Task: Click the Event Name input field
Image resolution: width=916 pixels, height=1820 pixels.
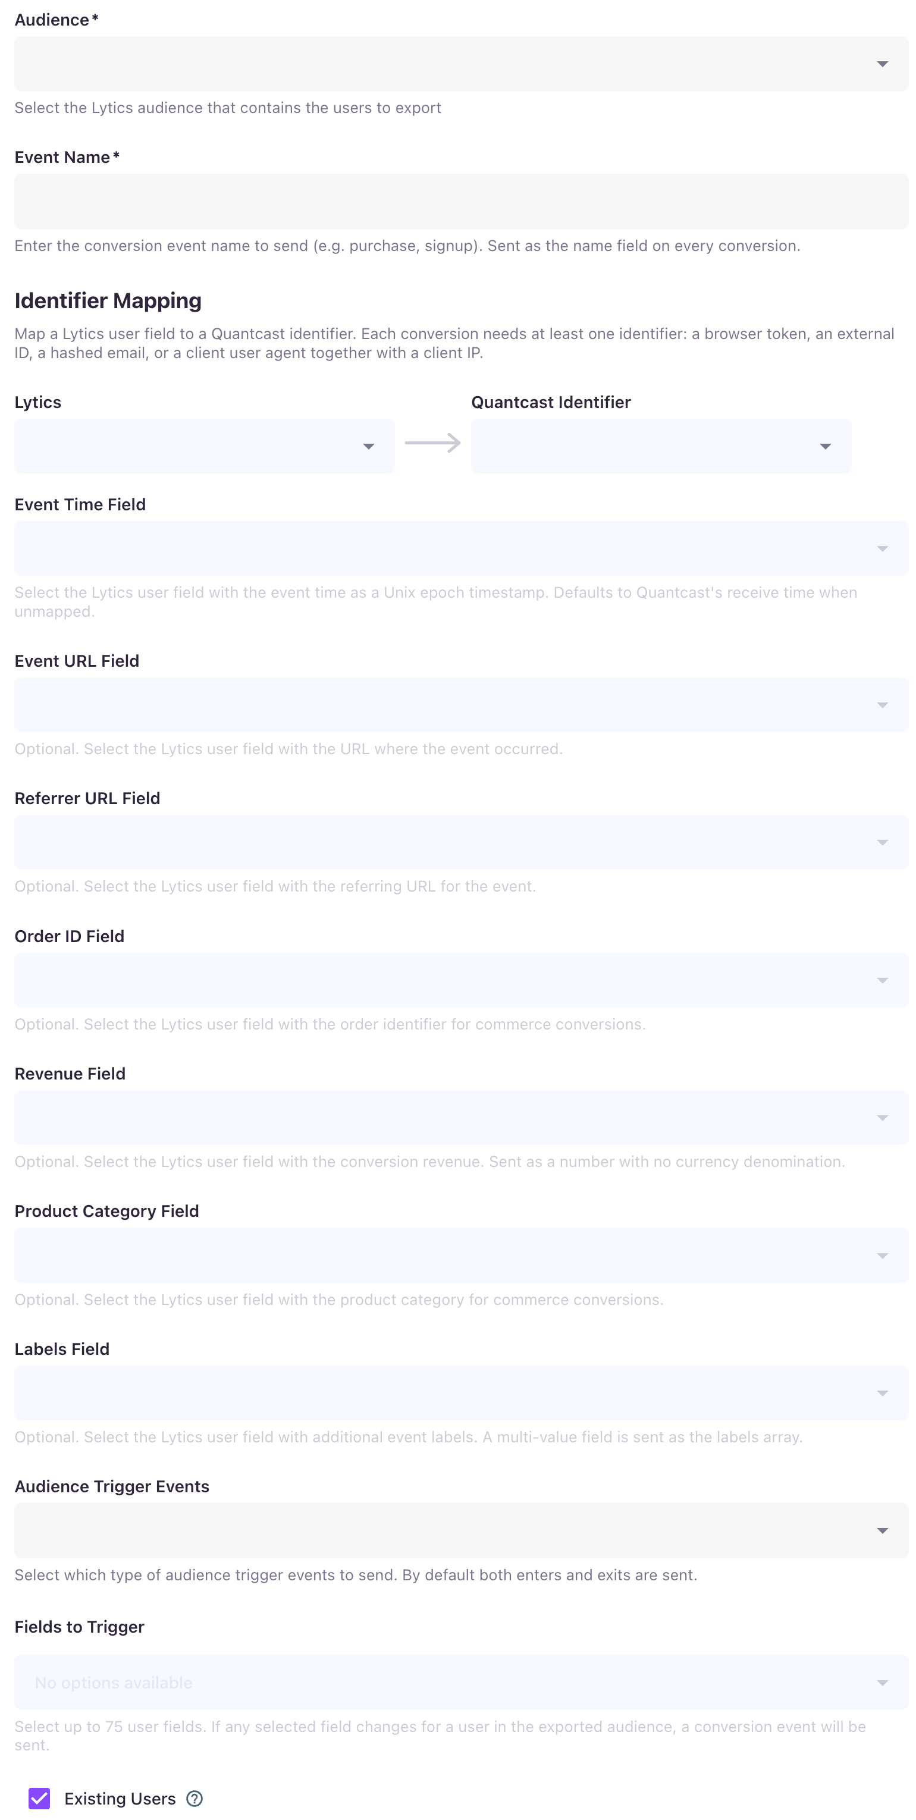Action: click(x=461, y=202)
